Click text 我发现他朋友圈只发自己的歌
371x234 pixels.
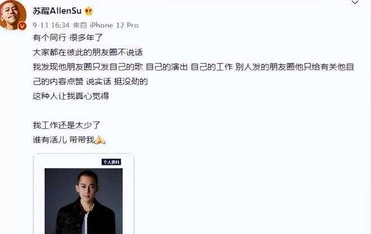click(x=88, y=67)
